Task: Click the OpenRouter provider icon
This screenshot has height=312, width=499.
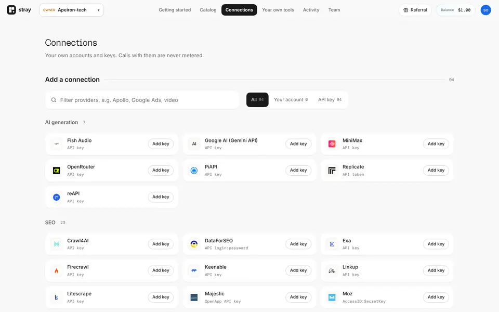Action: click(x=56, y=171)
